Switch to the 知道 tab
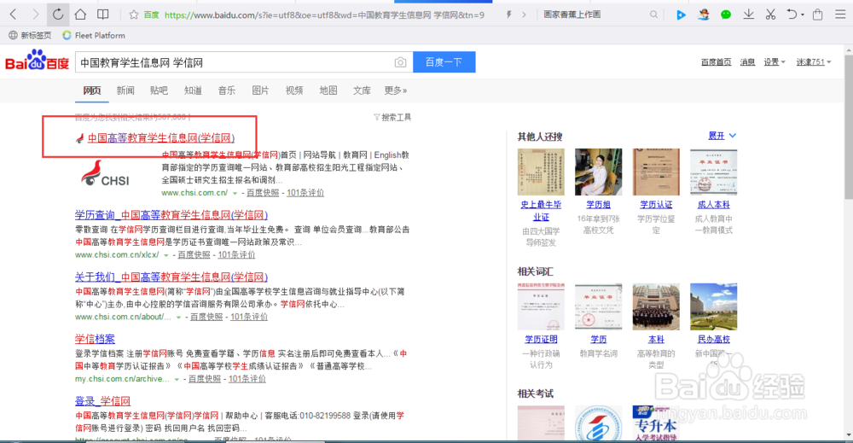The width and height of the screenshot is (853, 443). [193, 90]
